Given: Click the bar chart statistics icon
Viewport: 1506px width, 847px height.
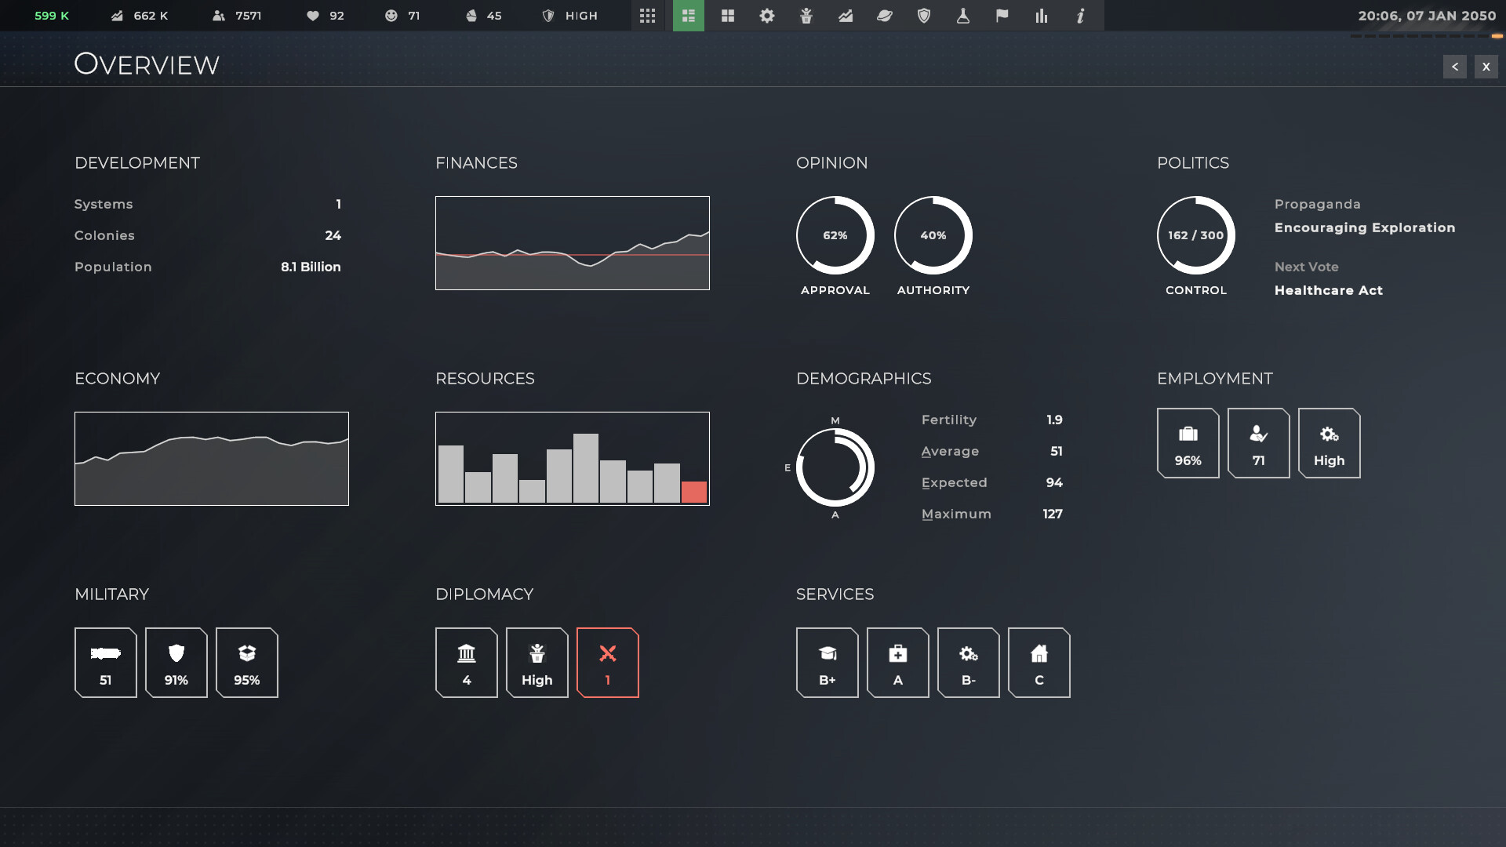Looking at the screenshot, I should pos(1041,16).
